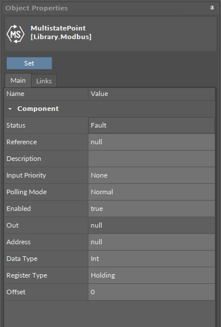Viewport: 221px width, 327px height.
Task: Click the Address null value field
Action: coord(152,242)
